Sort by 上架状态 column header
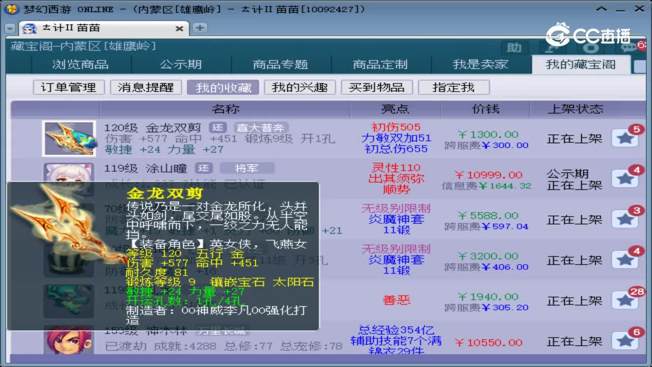Screen dimensions: 652x367 click(575, 109)
